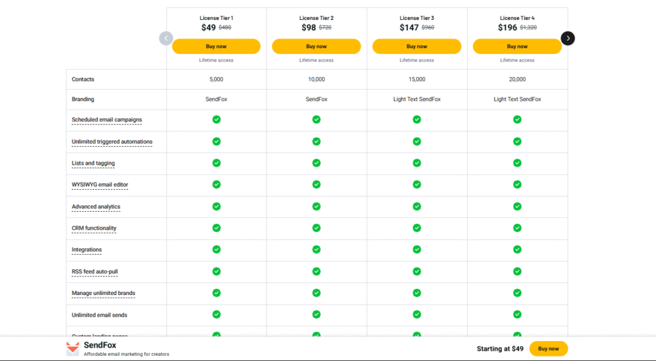
Task: Click Buy now under License Tier 3
Action: (416, 46)
